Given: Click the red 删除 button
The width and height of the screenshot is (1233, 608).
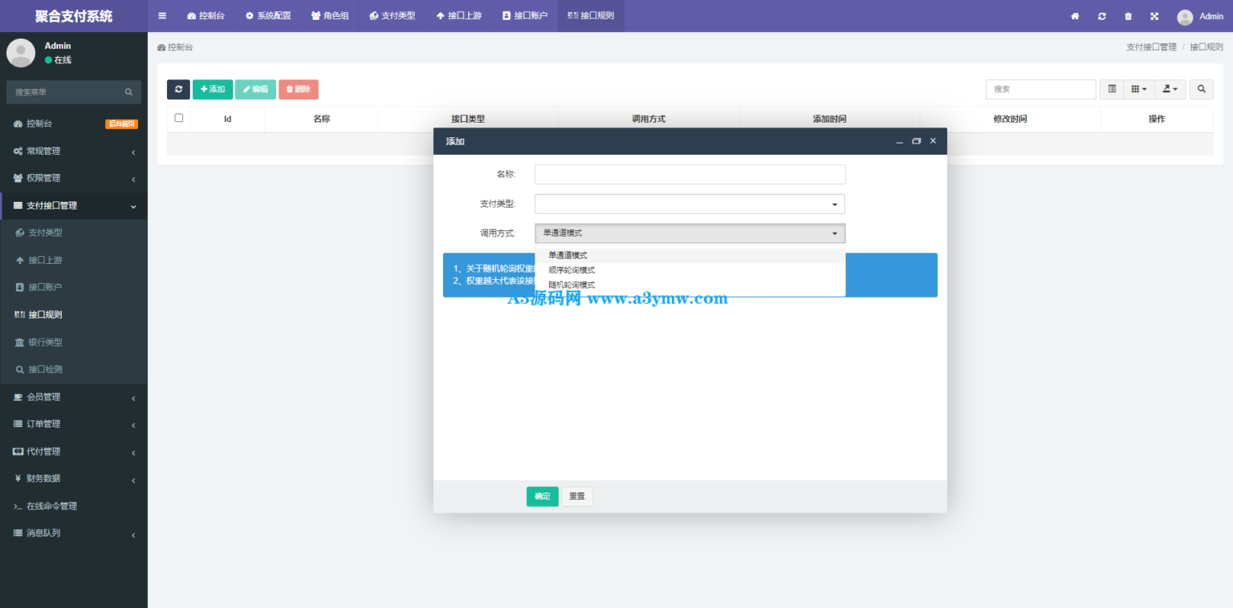Looking at the screenshot, I should pyautogui.click(x=299, y=89).
